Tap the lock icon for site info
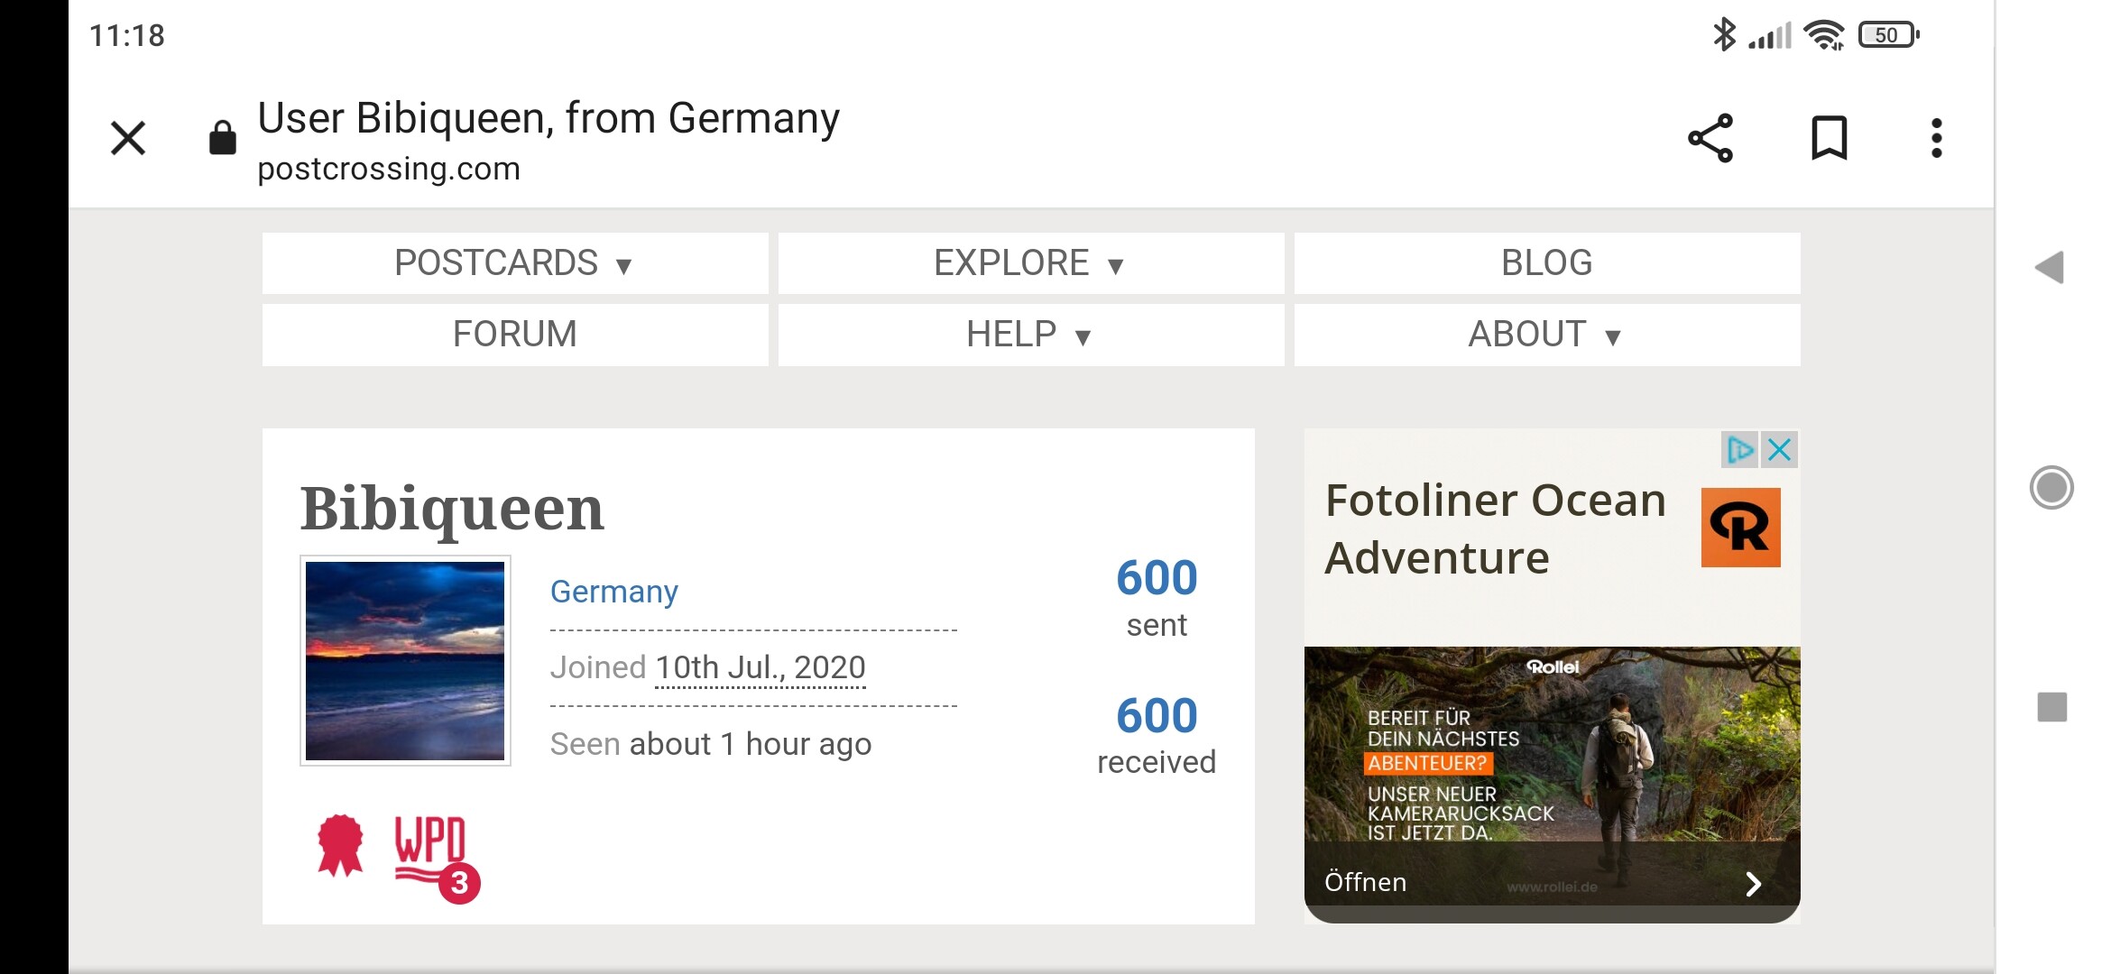 tap(223, 139)
